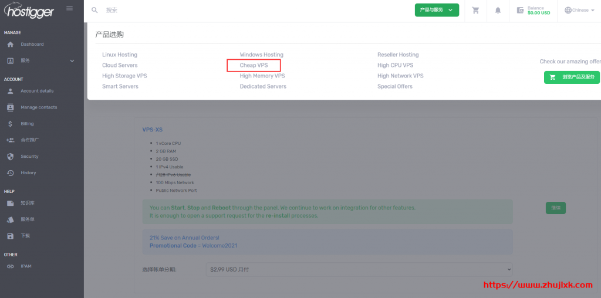Click Special Offers link
Viewport: 601px width, 298px height.
pyautogui.click(x=394, y=86)
